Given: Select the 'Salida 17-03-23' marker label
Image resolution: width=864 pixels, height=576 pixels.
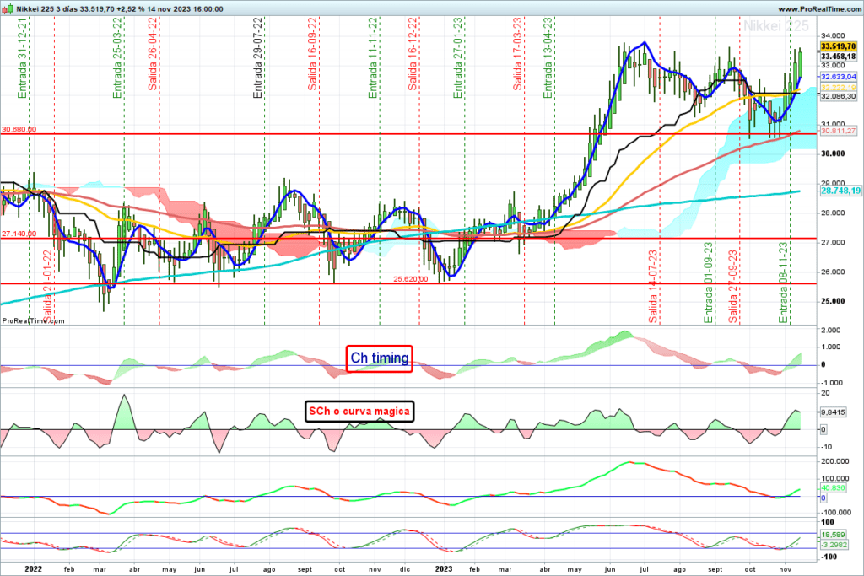Looking at the screenshot, I should coord(517,54).
